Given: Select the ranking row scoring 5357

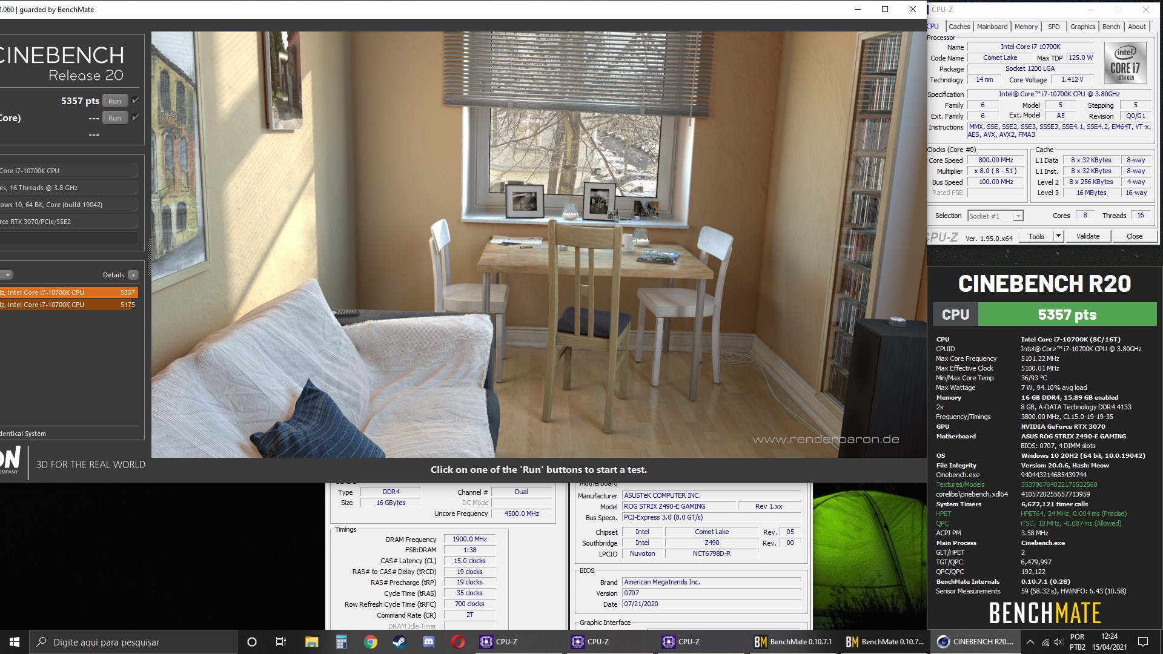Looking at the screenshot, I should 69,292.
